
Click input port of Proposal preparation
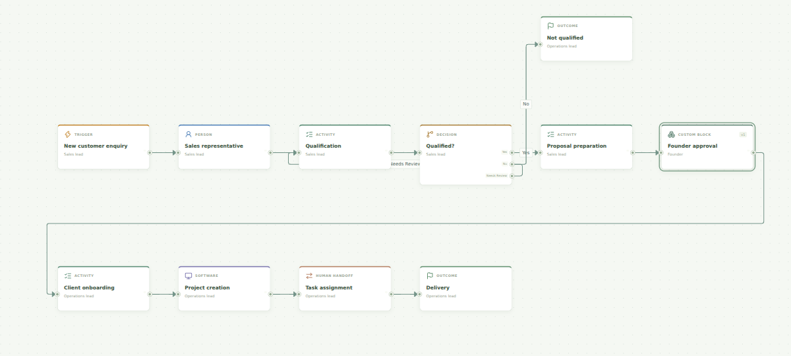[541, 152]
